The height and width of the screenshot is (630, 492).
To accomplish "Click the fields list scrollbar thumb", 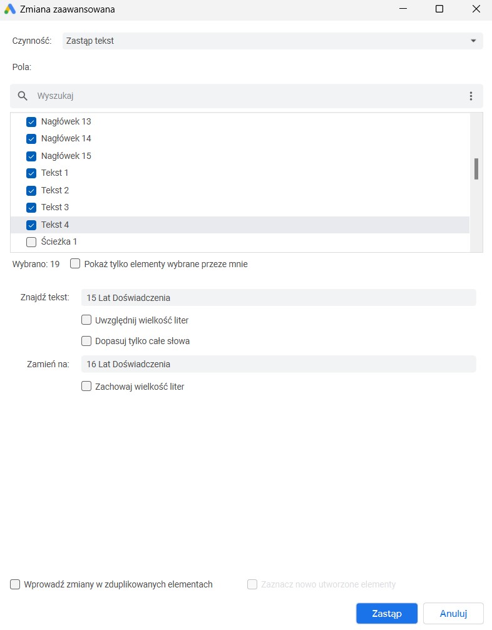I will 476,169.
